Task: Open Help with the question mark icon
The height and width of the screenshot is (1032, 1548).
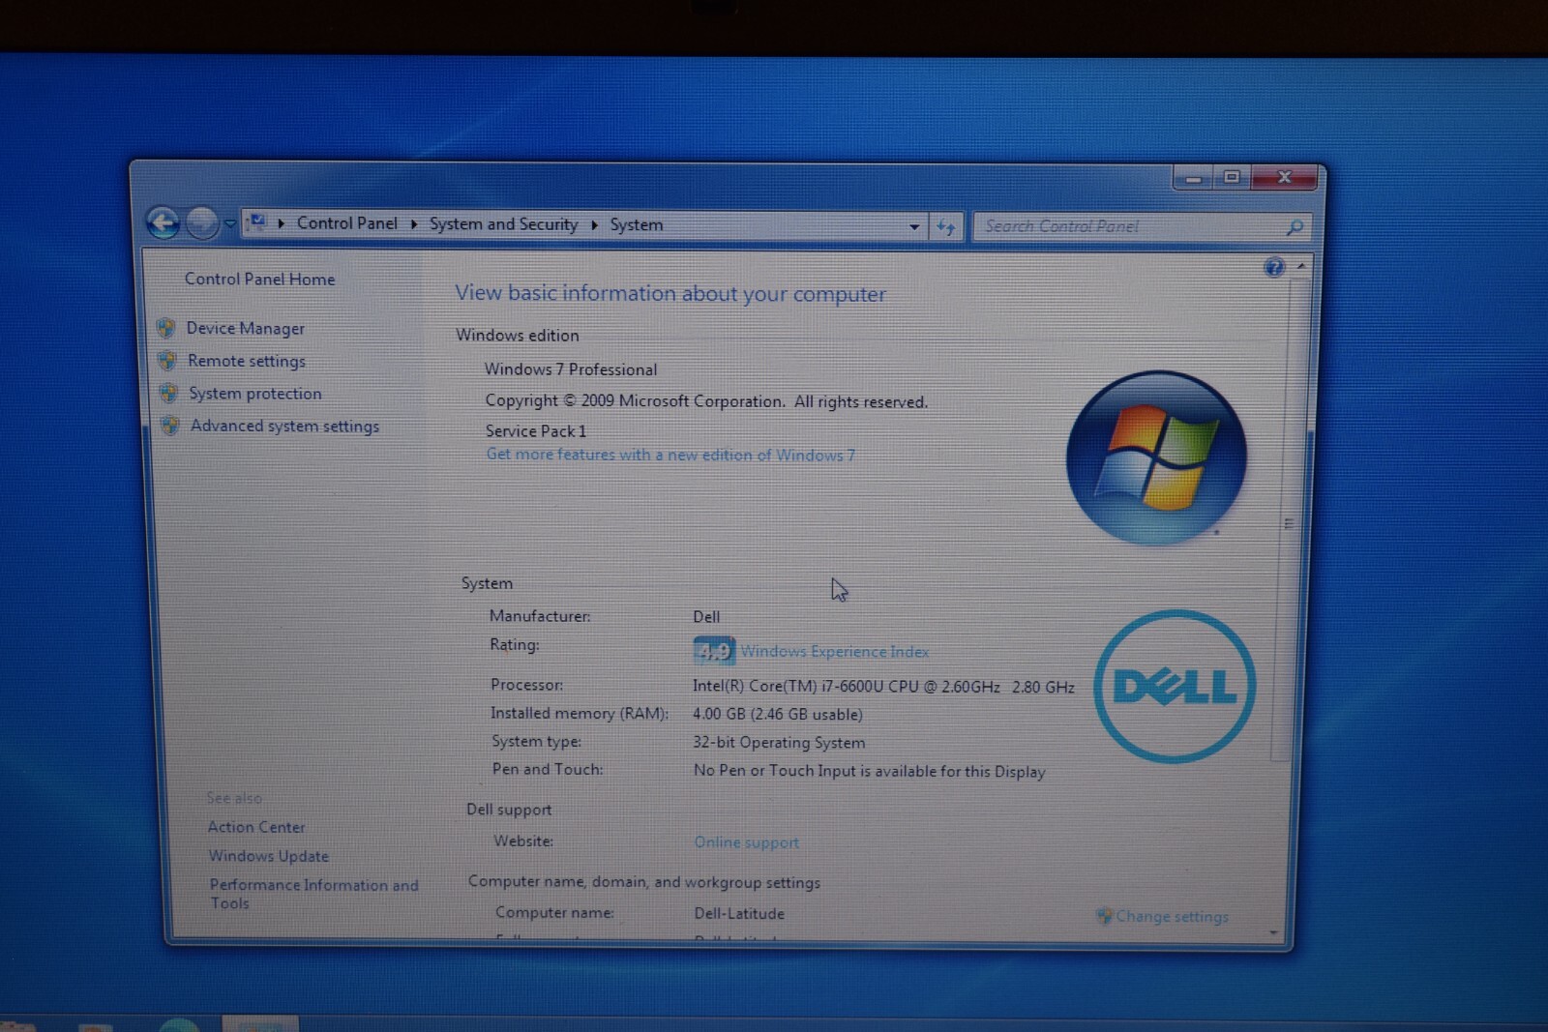Action: click(x=1274, y=268)
